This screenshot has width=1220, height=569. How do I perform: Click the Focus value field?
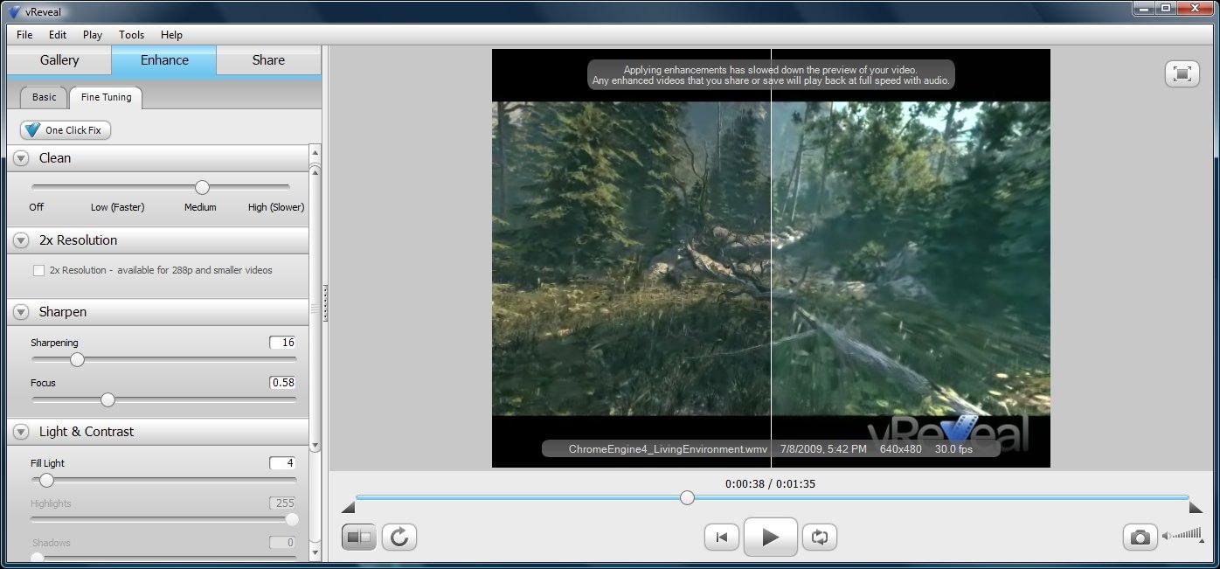[282, 383]
